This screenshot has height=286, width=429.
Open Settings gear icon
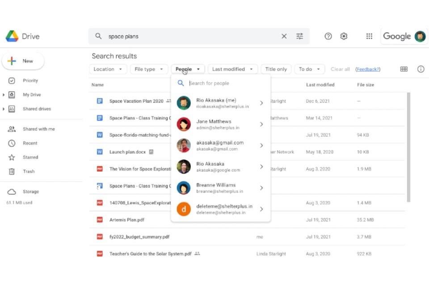pos(344,37)
